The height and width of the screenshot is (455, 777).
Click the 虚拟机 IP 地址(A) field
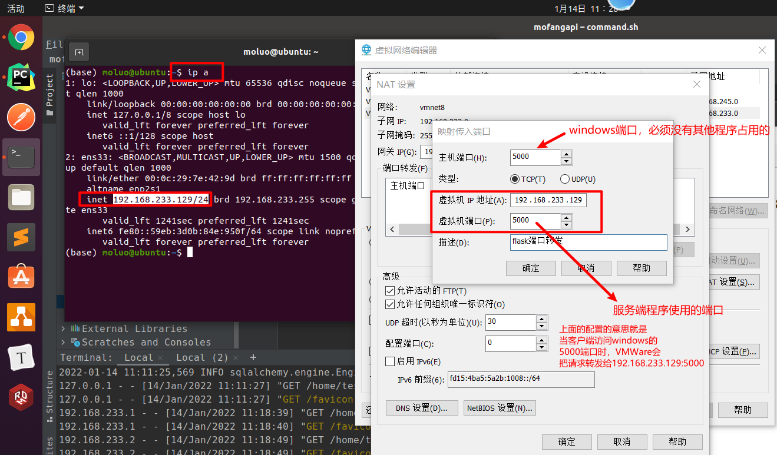[x=548, y=200]
